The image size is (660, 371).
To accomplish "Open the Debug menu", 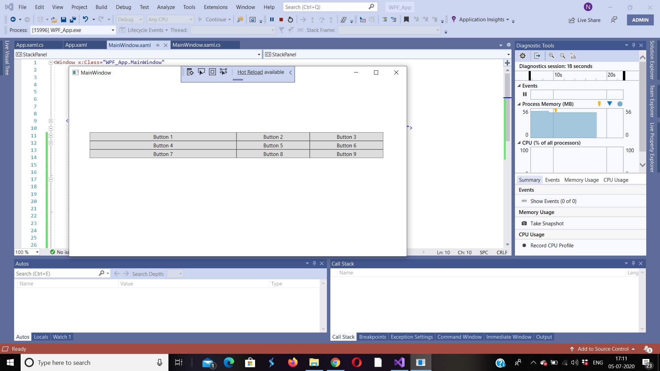I will pos(123,7).
